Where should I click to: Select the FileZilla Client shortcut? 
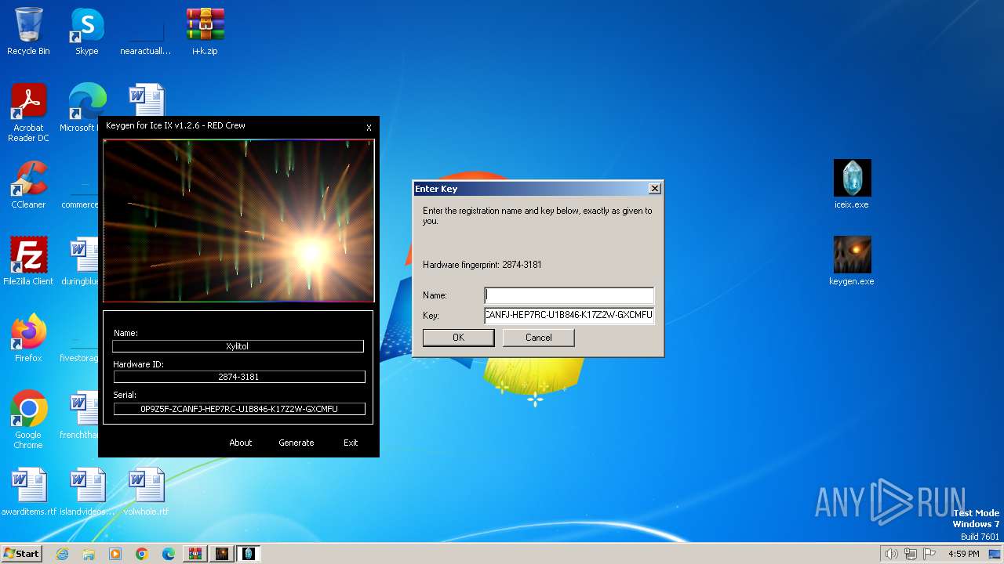28,262
